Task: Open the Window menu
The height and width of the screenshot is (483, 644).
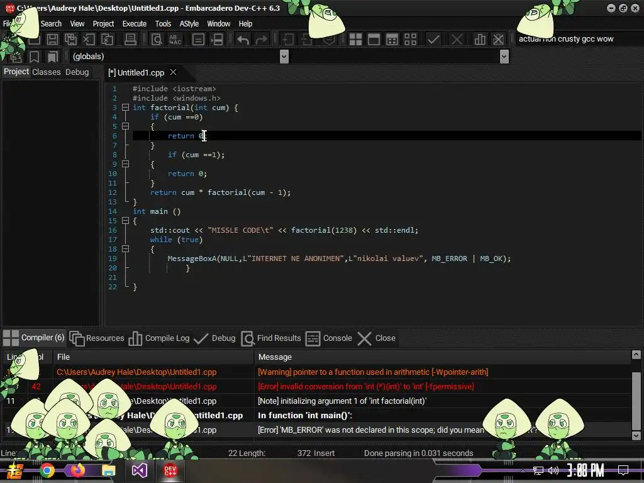Action: click(218, 24)
